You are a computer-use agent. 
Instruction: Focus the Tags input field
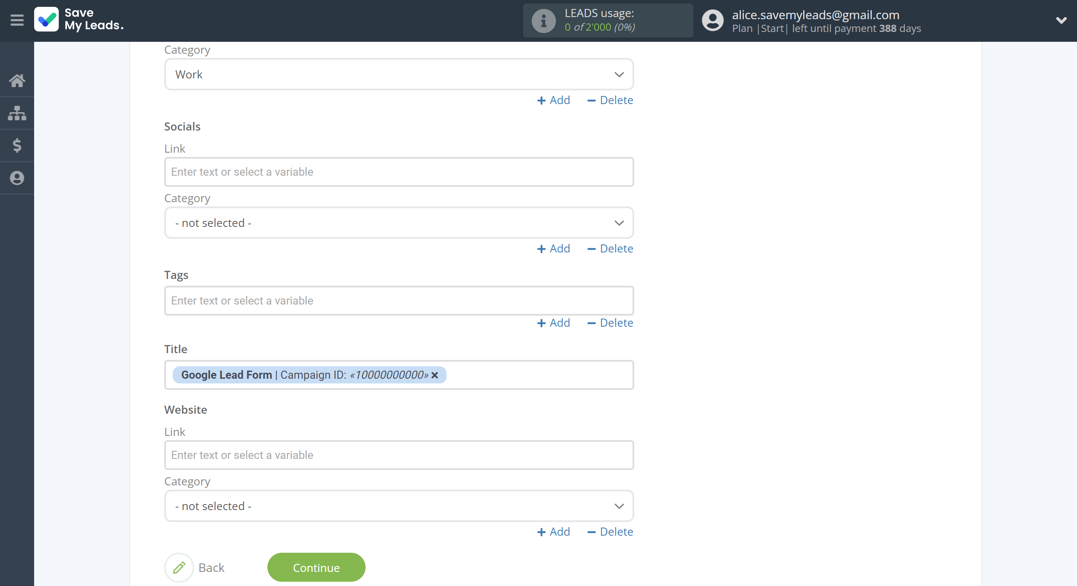pyautogui.click(x=399, y=301)
